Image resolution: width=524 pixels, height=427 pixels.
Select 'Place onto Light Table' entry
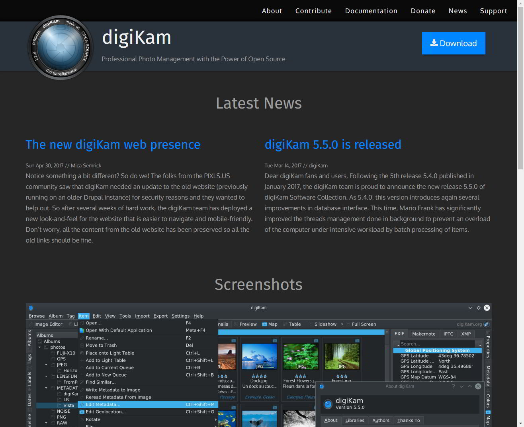click(148, 353)
